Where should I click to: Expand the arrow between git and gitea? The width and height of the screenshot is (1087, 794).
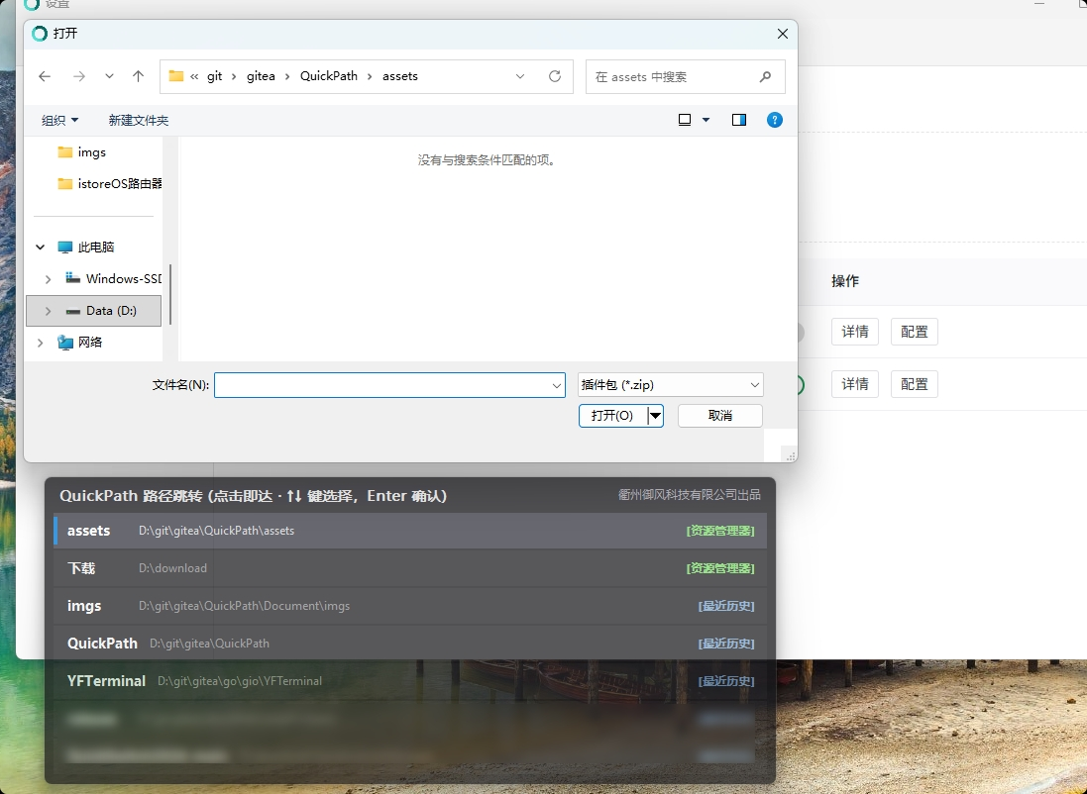pos(234,76)
